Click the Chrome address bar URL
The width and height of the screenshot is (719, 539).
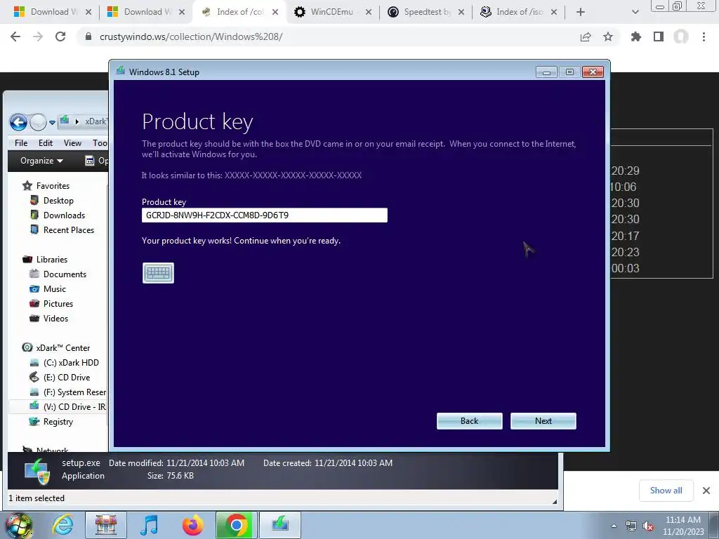tap(191, 36)
